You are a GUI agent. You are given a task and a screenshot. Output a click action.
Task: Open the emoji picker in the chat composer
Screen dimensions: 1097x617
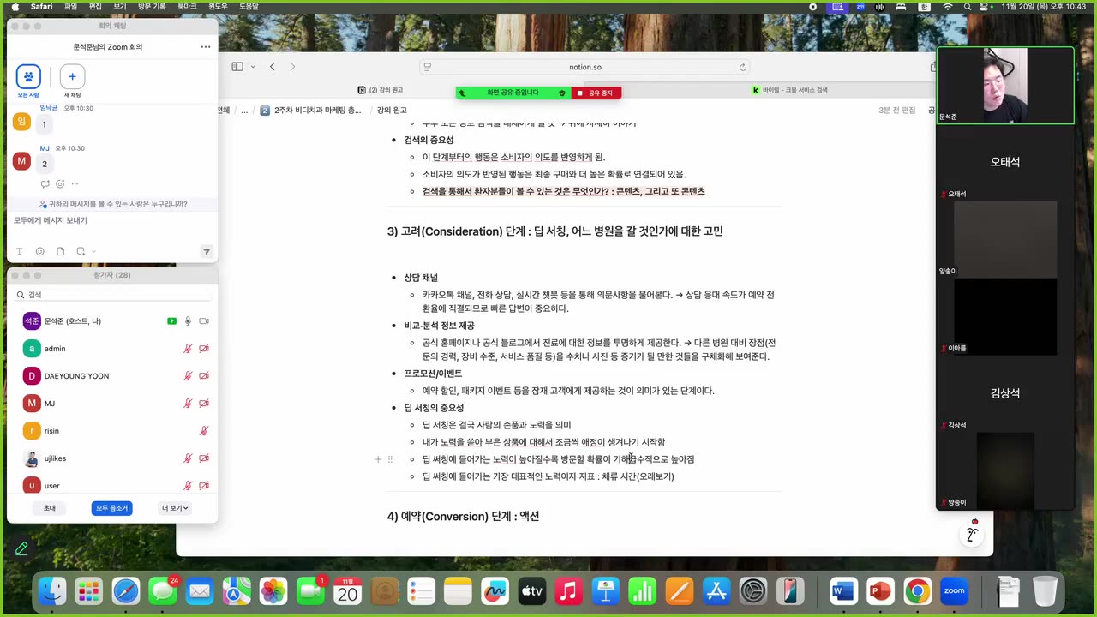point(39,251)
